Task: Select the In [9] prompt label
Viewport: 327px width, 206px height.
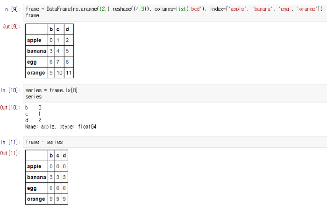Action: click(x=12, y=9)
